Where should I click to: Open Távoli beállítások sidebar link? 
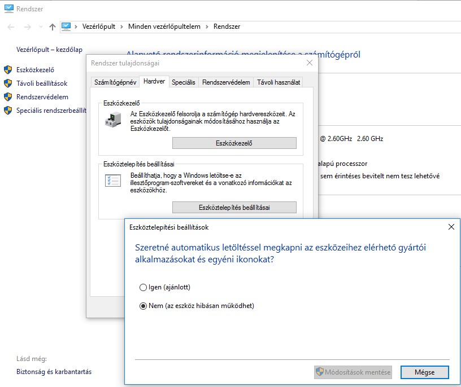coord(42,83)
